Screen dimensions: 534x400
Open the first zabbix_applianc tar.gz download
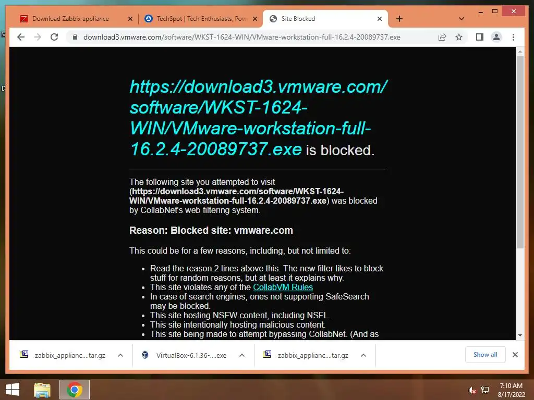70,355
